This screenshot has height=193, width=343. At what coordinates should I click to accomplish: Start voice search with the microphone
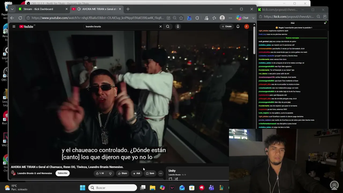(x=178, y=27)
